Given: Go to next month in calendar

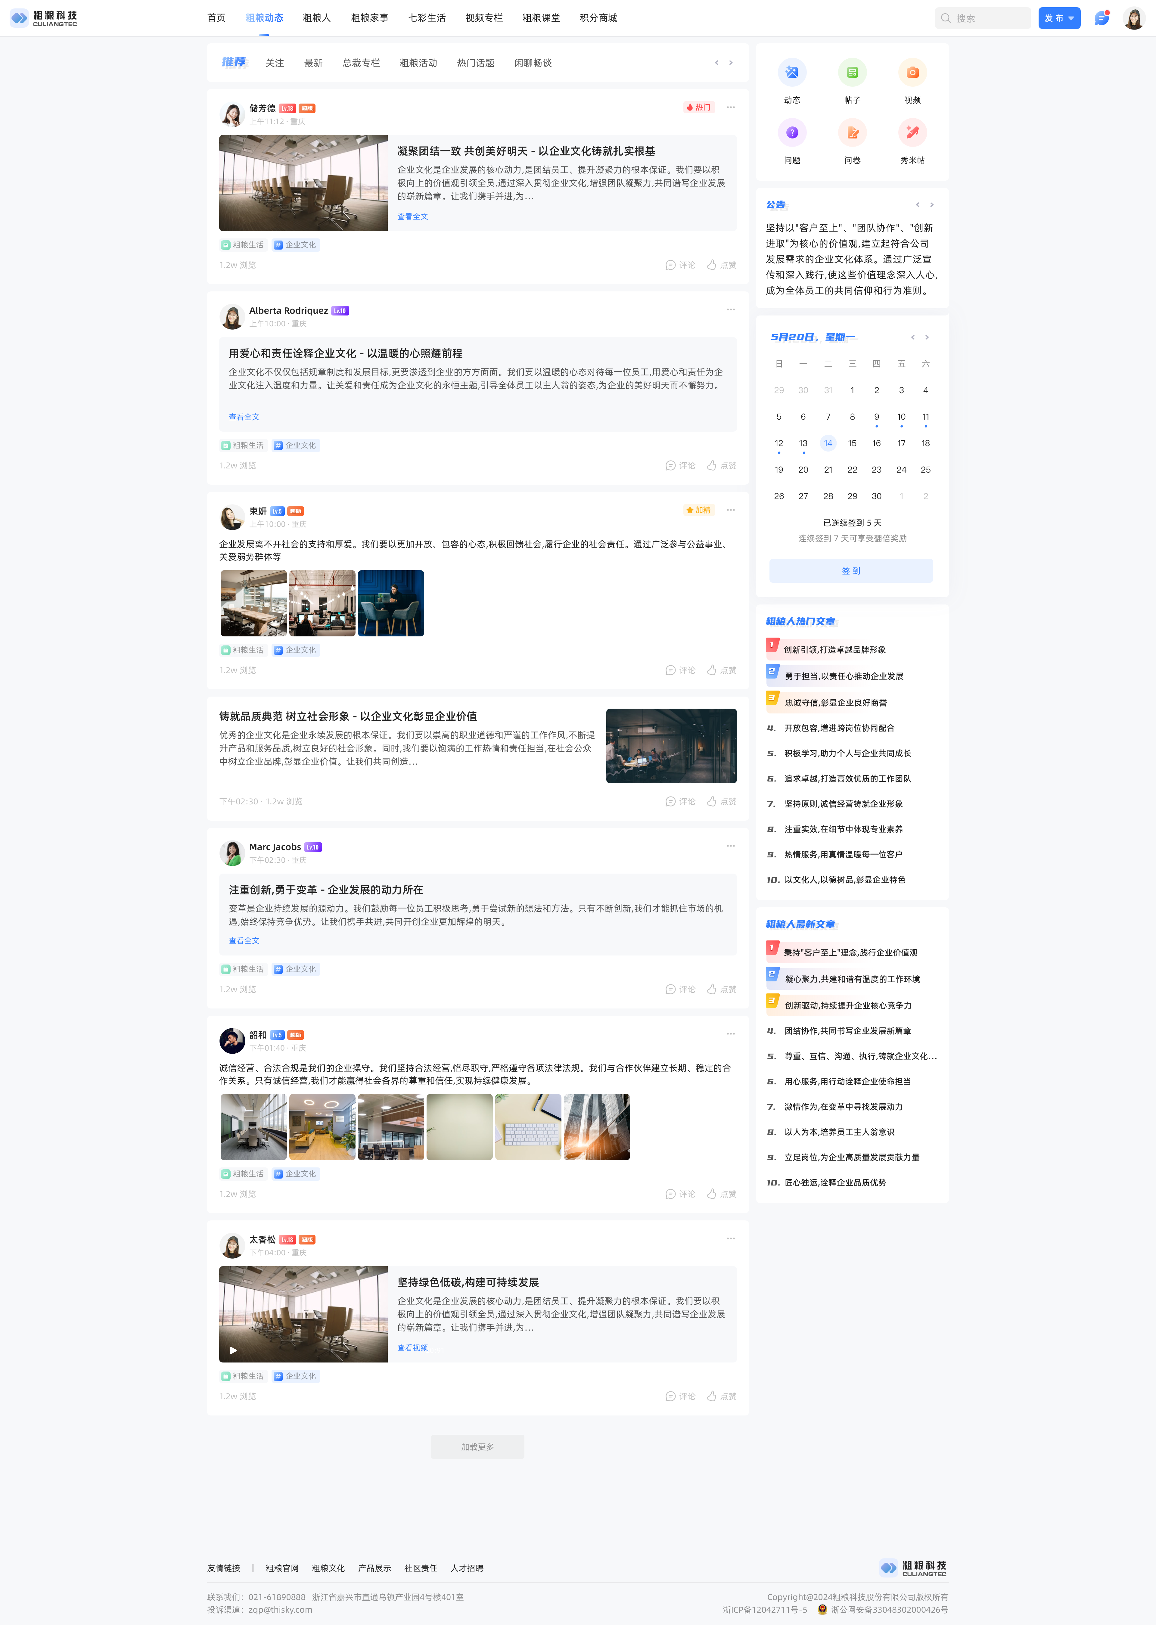Looking at the screenshot, I should tap(927, 337).
